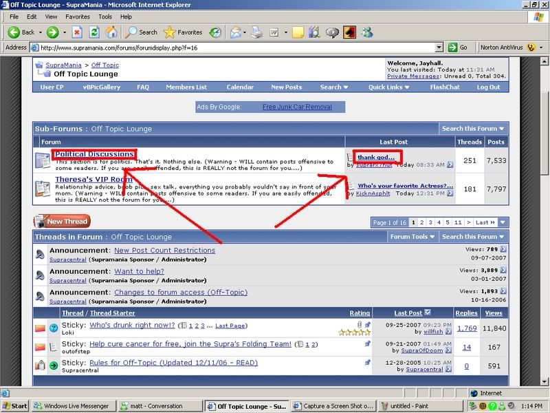Open Rules for Off-Topic sticky thread
The width and height of the screenshot is (550, 413).
click(174, 363)
